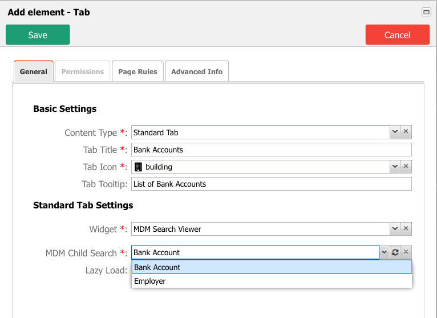The width and height of the screenshot is (437, 318).
Task: Clear the Widget field with its X icon
Action: pyautogui.click(x=406, y=229)
